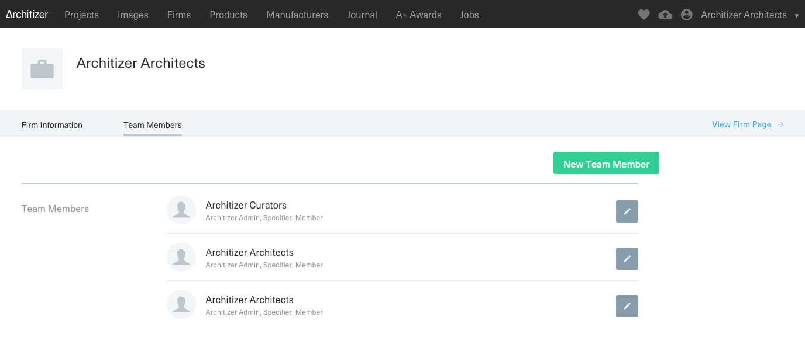Expand the account dropdown arrow

pyautogui.click(x=797, y=16)
